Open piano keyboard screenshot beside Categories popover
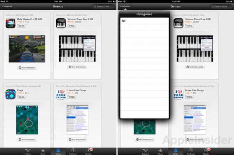Image resolution: width=234 pixels, height=155 pixels. [x=195, y=48]
